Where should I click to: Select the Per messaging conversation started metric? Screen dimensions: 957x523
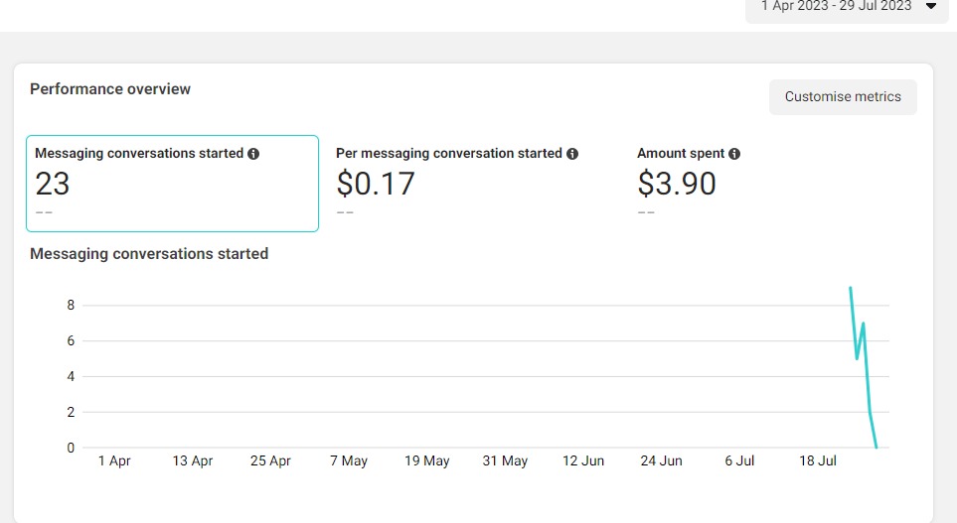[474, 184]
